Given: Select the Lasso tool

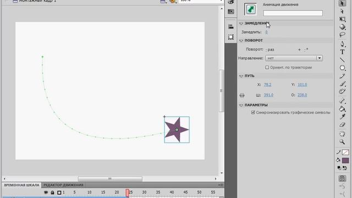Looking at the screenshot, I should tap(342, 35).
